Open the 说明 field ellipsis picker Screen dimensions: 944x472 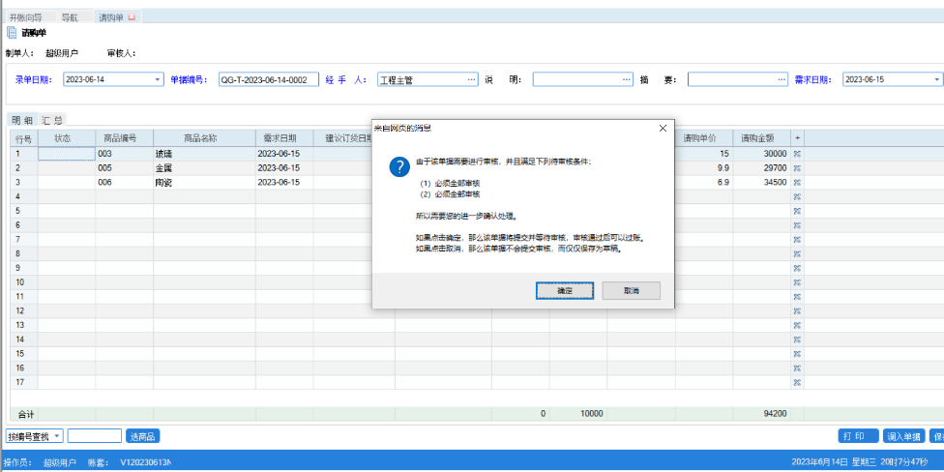626,80
